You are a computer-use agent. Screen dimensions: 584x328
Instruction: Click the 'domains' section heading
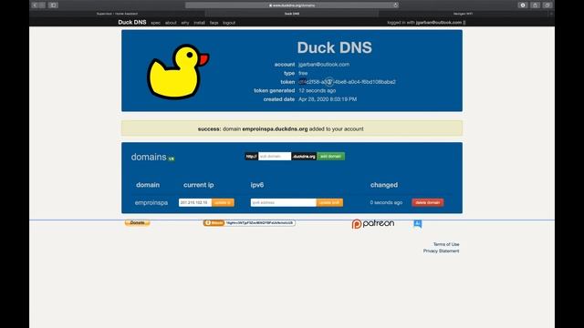pos(149,157)
